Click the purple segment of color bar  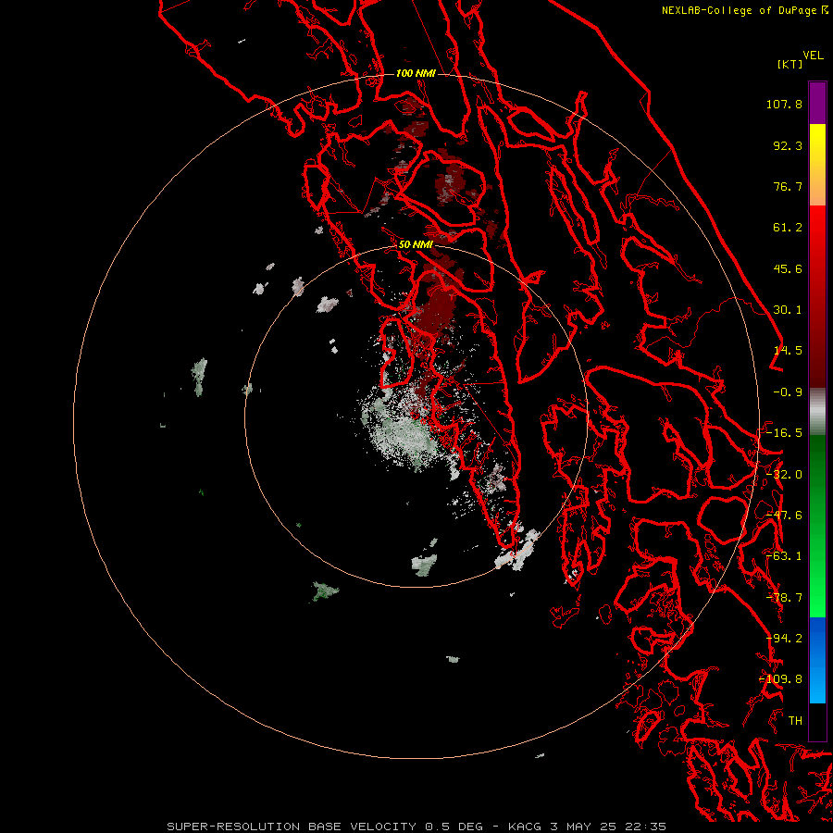pyautogui.click(x=817, y=103)
